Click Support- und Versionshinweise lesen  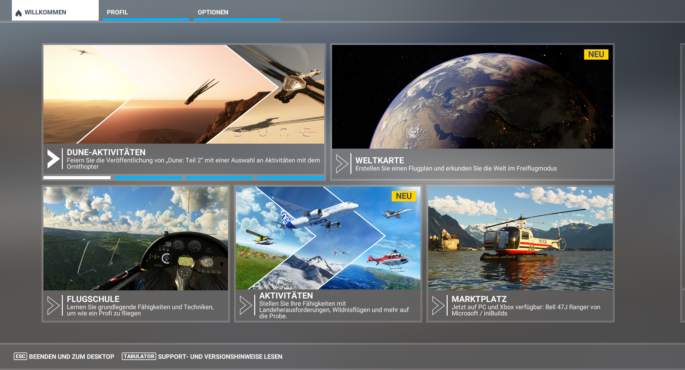tap(220, 357)
